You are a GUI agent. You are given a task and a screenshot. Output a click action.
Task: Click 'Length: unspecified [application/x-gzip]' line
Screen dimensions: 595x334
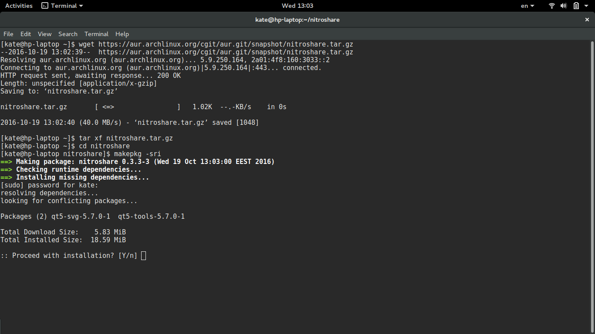coord(79,83)
